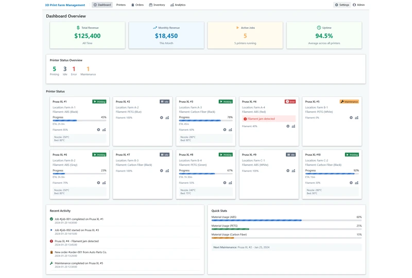Open gear icon on Prusa XL #7 card
The image size is (412, 278).
161,171
